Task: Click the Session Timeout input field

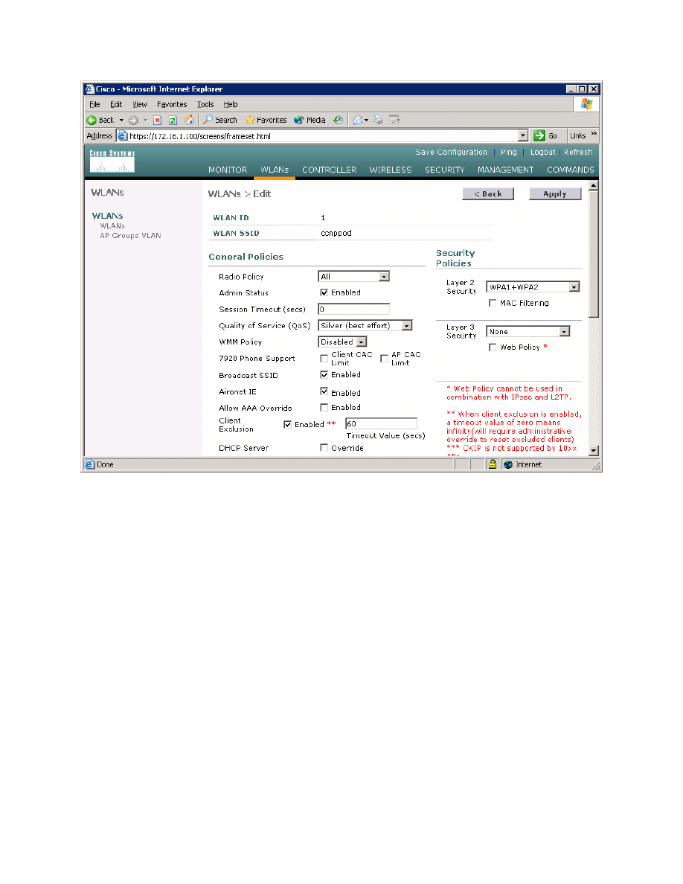Action: [x=353, y=309]
